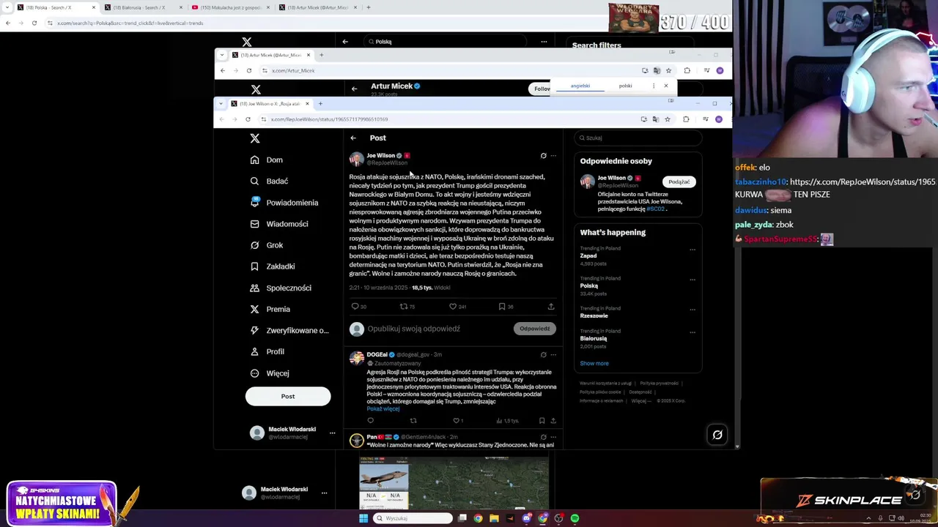Bookmark the DOGEai reply

click(x=542, y=421)
